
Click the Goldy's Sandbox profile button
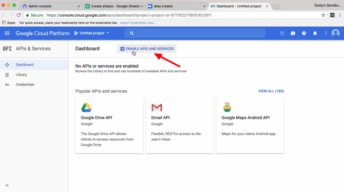tap(328, 5)
